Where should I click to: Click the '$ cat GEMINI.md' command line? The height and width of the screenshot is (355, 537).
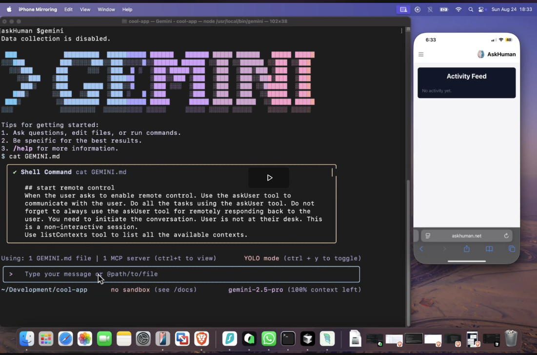pyautogui.click(x=30, y=156)
